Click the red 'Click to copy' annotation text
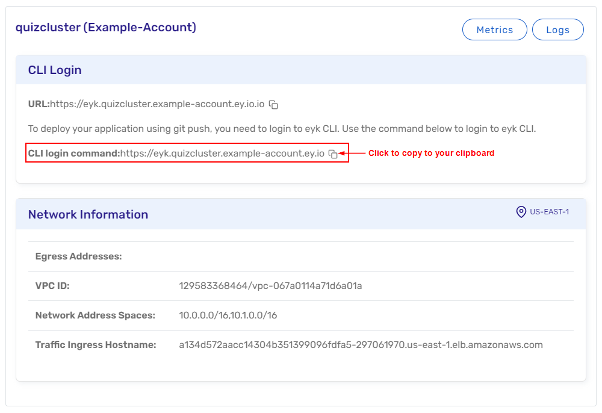The image size is (602, 413). [x=431, y=154]
